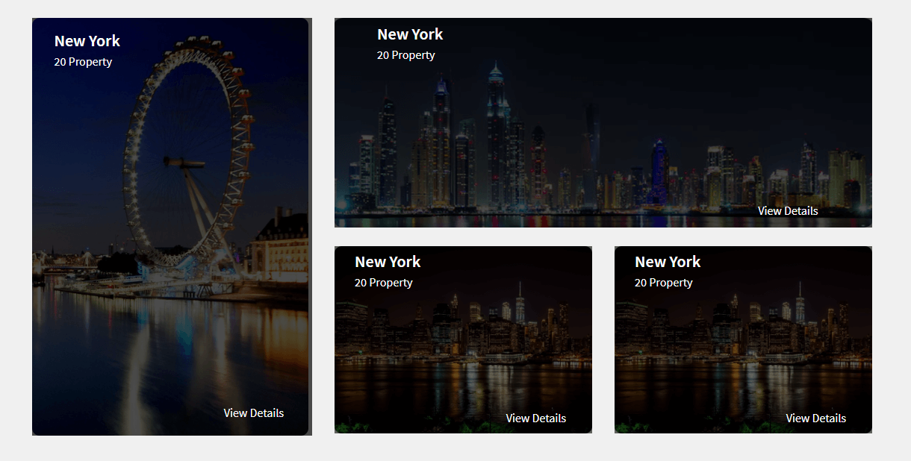Click the tallest tower in the wide skyline image
This screenshot has height=461, width=911.
pyautogui.click(x=497, y=134)
